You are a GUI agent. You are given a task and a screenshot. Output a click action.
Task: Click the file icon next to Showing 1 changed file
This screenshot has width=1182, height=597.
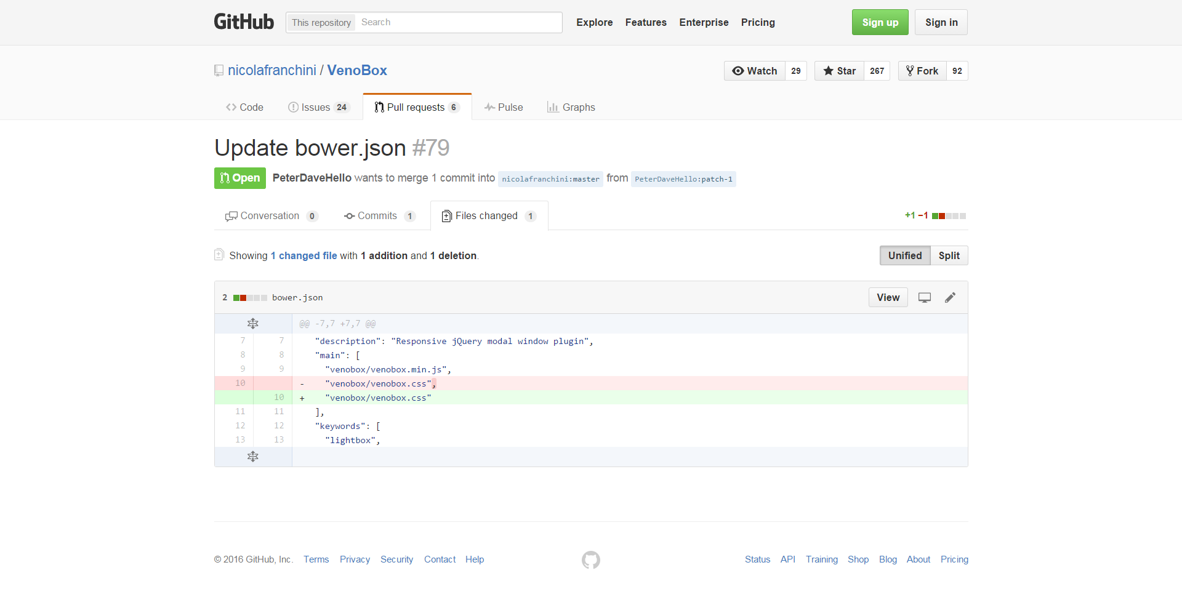point(219,255)
